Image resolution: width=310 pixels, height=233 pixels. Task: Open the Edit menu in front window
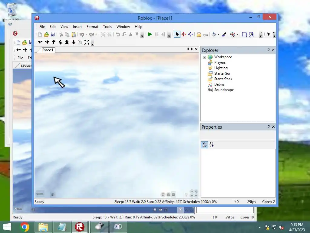(x=53, y=27)
